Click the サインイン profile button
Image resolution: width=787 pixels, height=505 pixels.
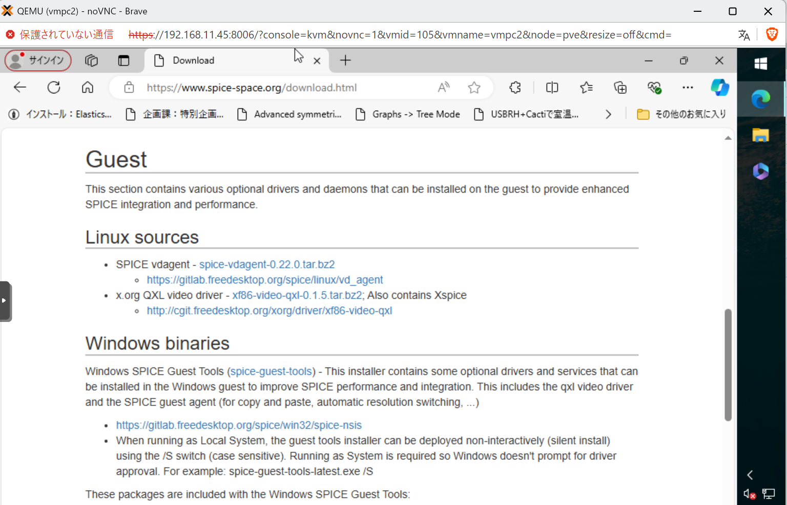37,60
